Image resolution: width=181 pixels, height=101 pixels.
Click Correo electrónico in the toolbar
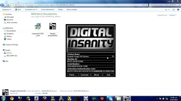pos(48,10)
